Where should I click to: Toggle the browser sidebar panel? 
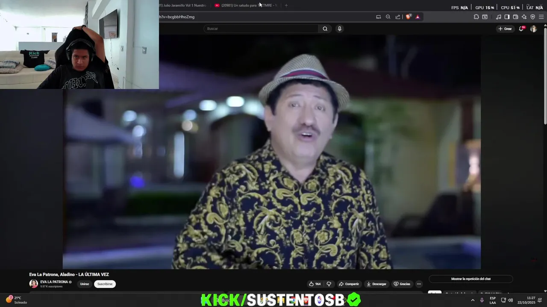(x=507, y=17)
